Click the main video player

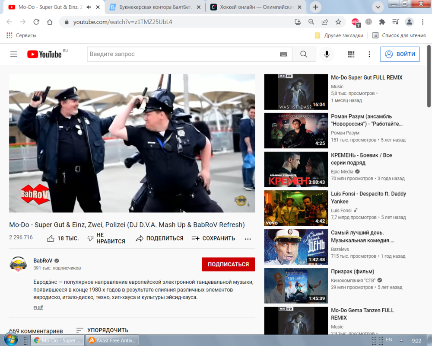[132, 143]
